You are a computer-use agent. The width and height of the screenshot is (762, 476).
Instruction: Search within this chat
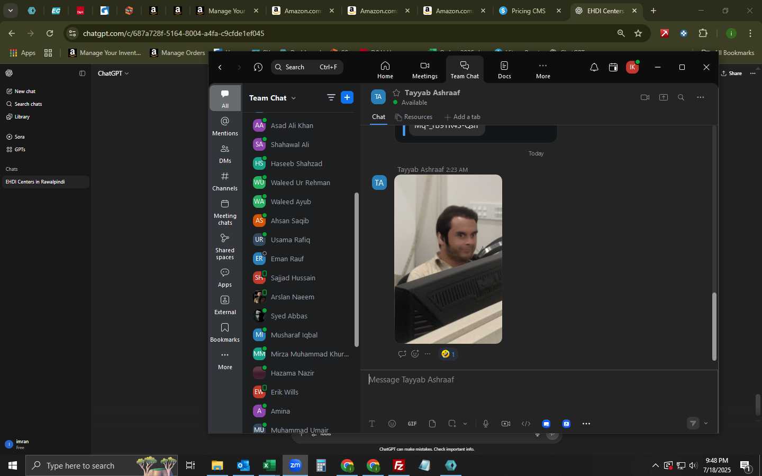coord(681,97)
